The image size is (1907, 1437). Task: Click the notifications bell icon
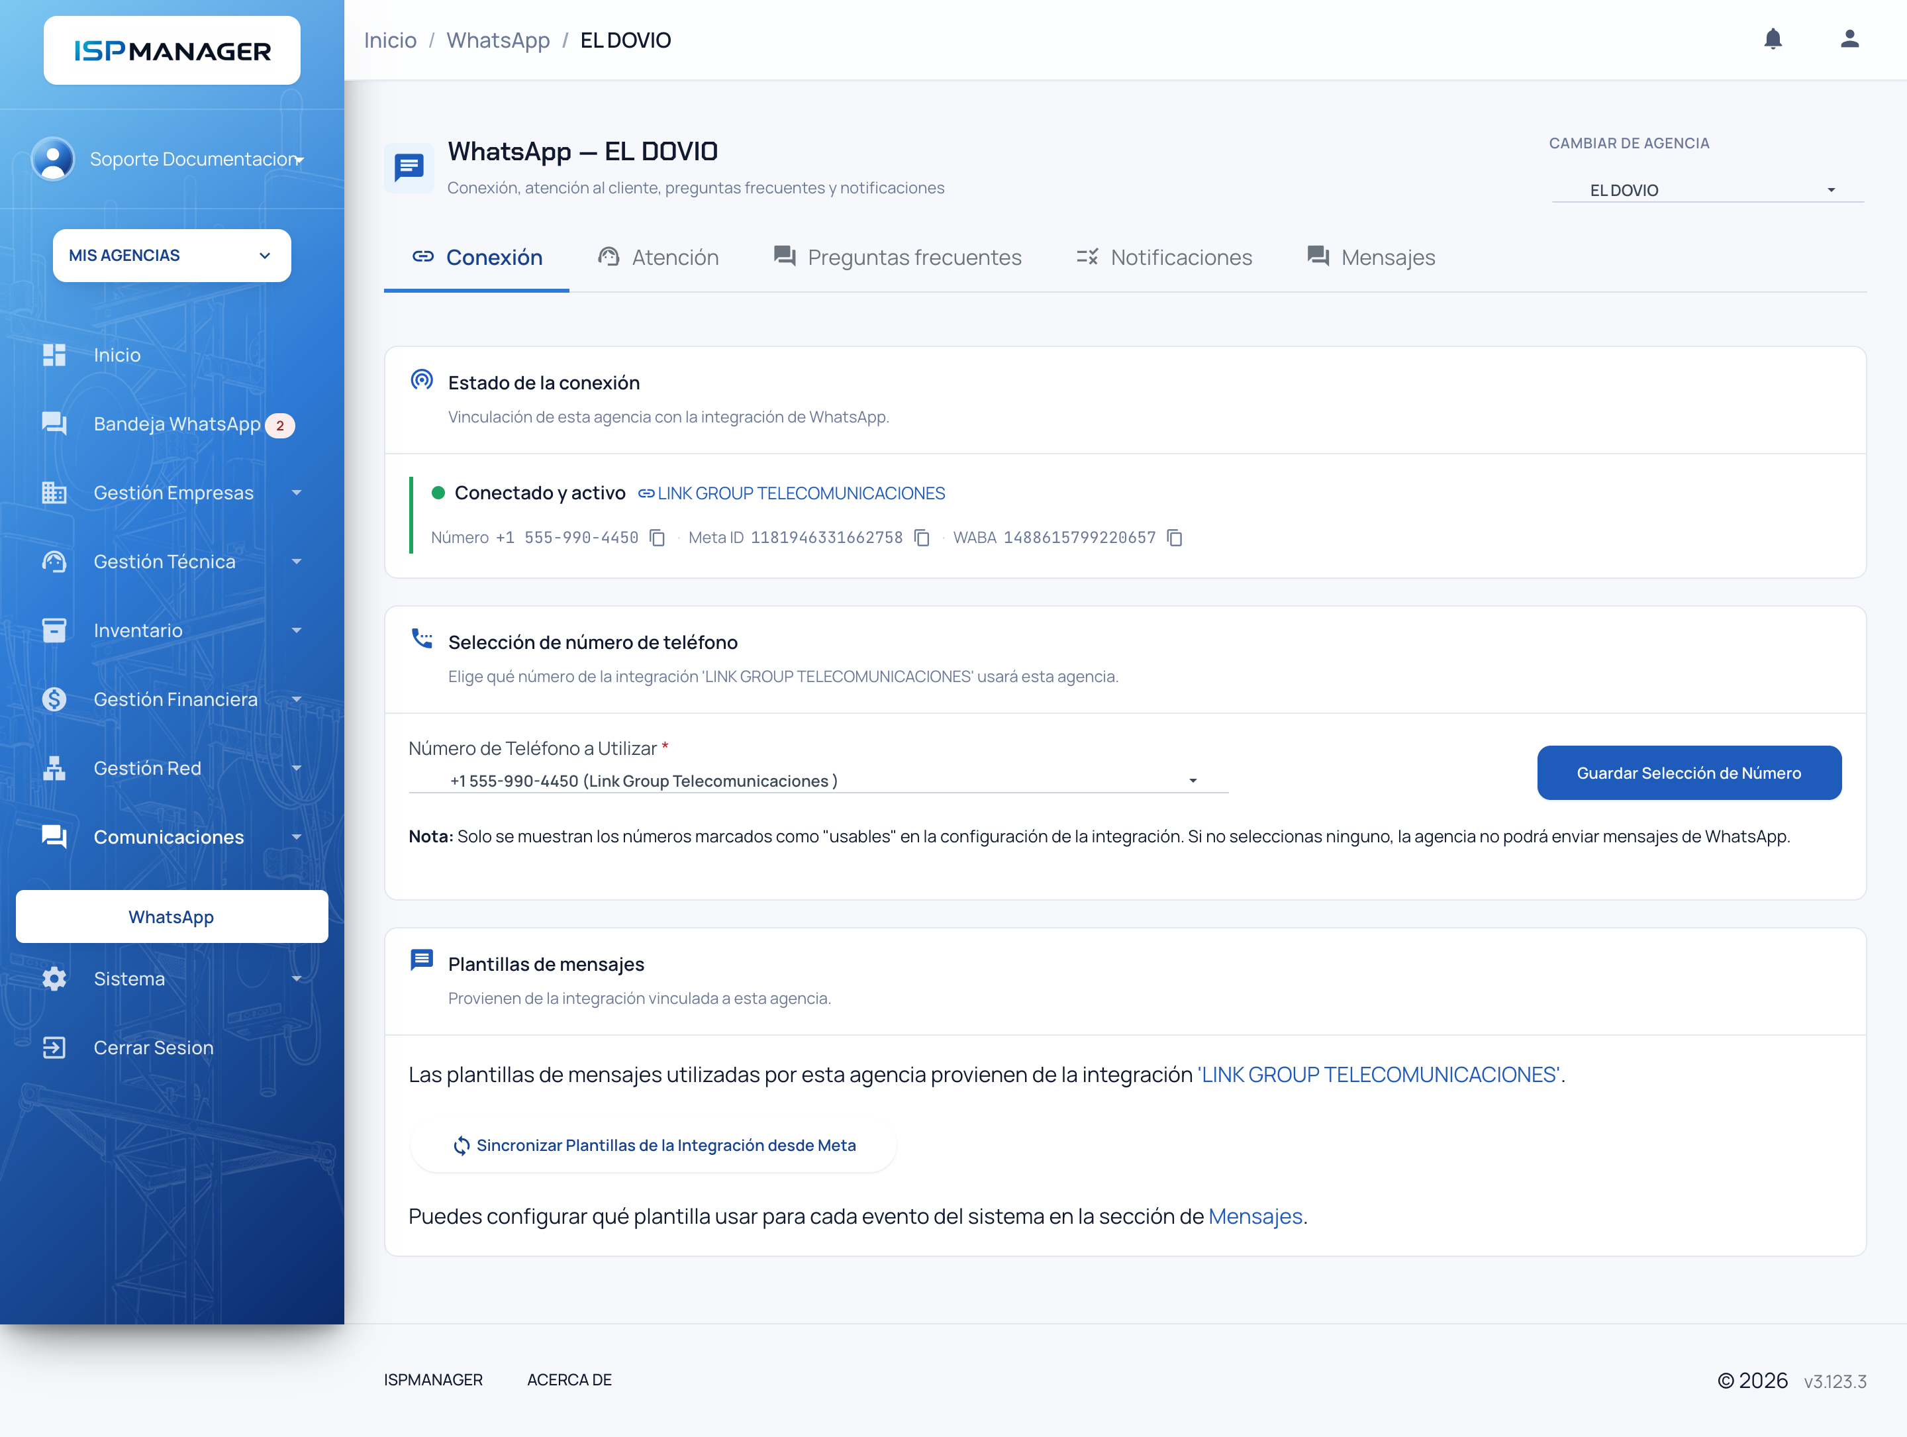[x=1773, y=39]
